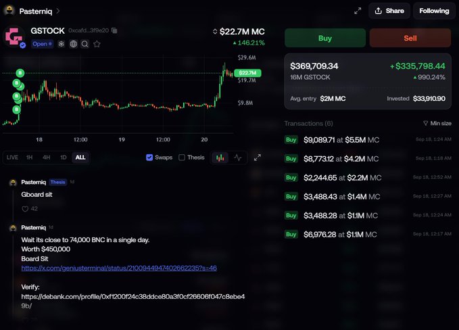Viewport: 459px width, 330px height.
Task: Open the $9,089.71 at $5.5M MC transaction
Action: (x=368, y=140)
